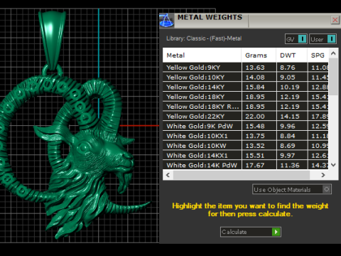Click the Library: Classic-(Fast)-Metal label
This screenshot has height=256, width=341.
204,38
